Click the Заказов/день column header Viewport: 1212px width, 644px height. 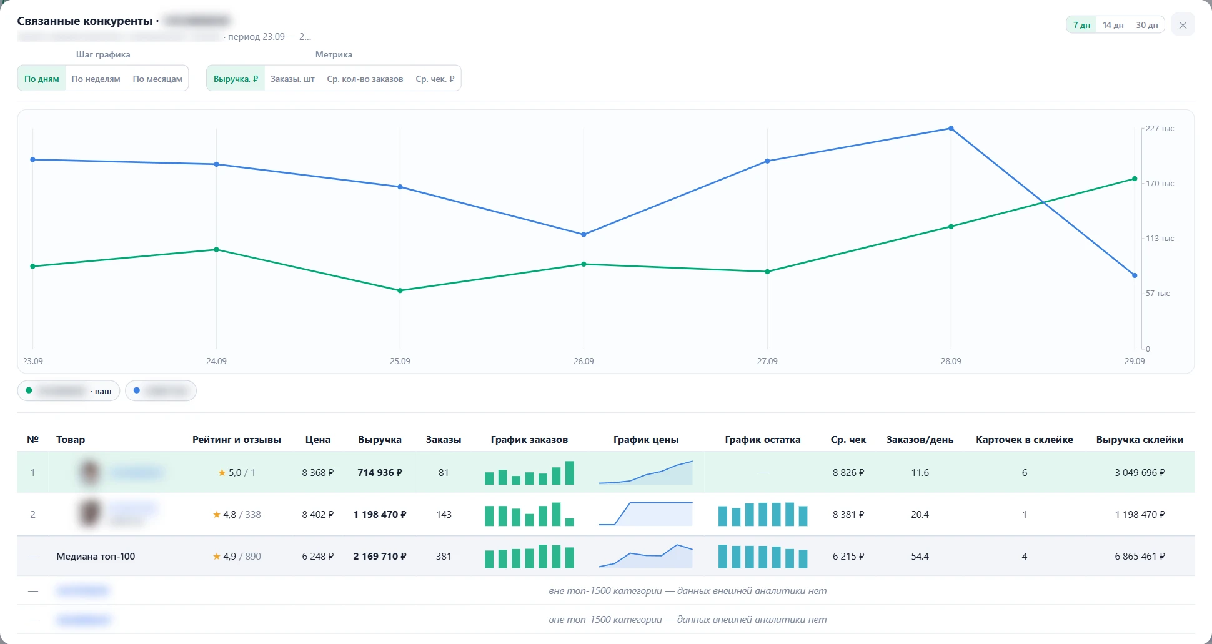(x=920, y=440)
